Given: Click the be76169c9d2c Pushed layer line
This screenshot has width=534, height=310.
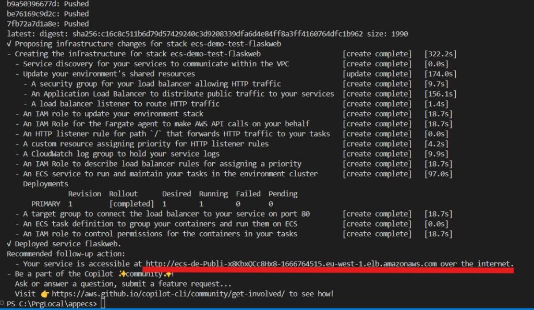Looking at the screenshot, I should 47,14.
